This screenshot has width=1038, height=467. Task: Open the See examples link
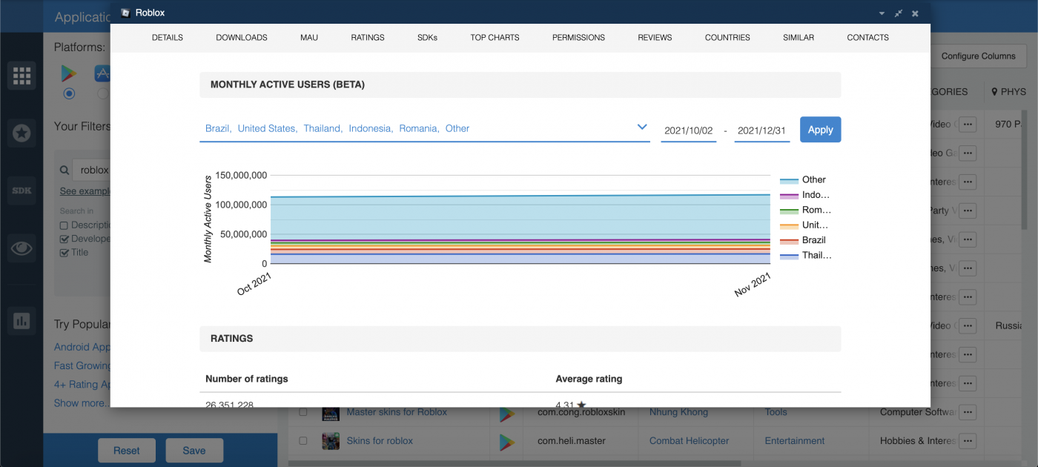tap(85, 191)
